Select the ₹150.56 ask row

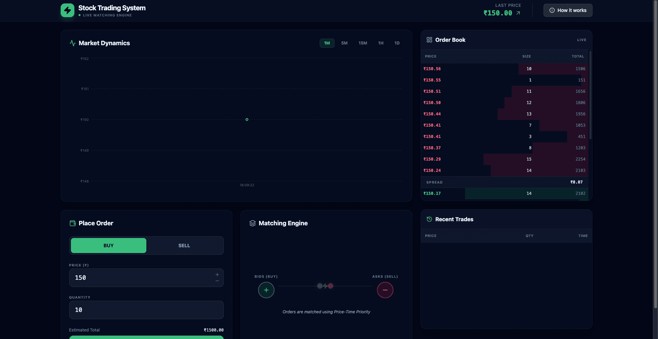pos(504,69)
